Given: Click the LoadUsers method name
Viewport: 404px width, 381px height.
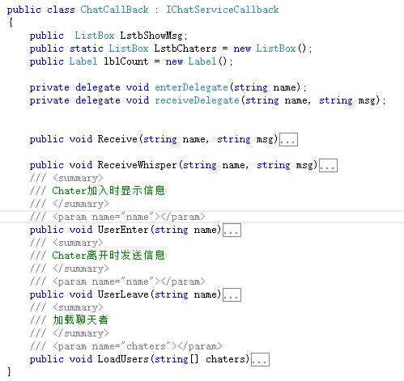Looking at the screenshot, I should [x=123, y=359].
